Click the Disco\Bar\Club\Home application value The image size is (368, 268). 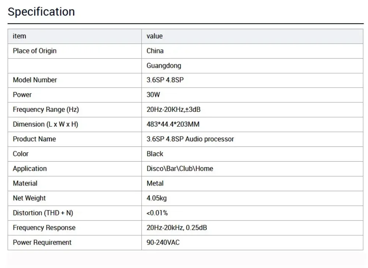click(x=180, y=169)
